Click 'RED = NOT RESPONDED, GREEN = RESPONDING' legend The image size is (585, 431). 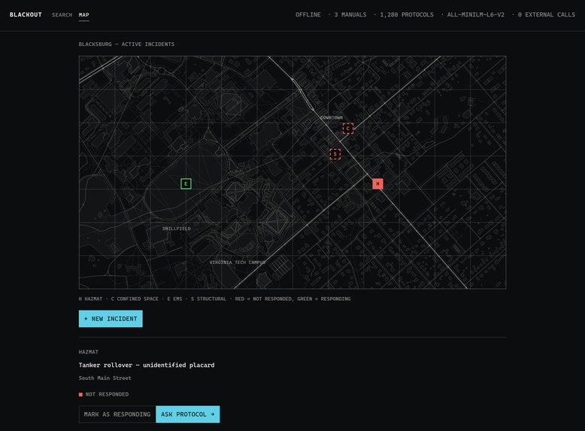pos(292,299)
